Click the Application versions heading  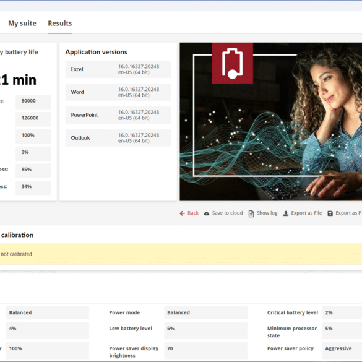[x=96, y=52]
